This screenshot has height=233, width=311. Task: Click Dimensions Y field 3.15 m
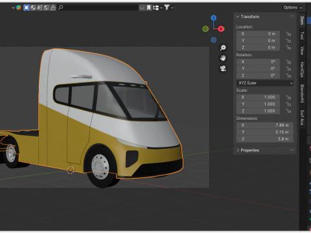[265, 132]
